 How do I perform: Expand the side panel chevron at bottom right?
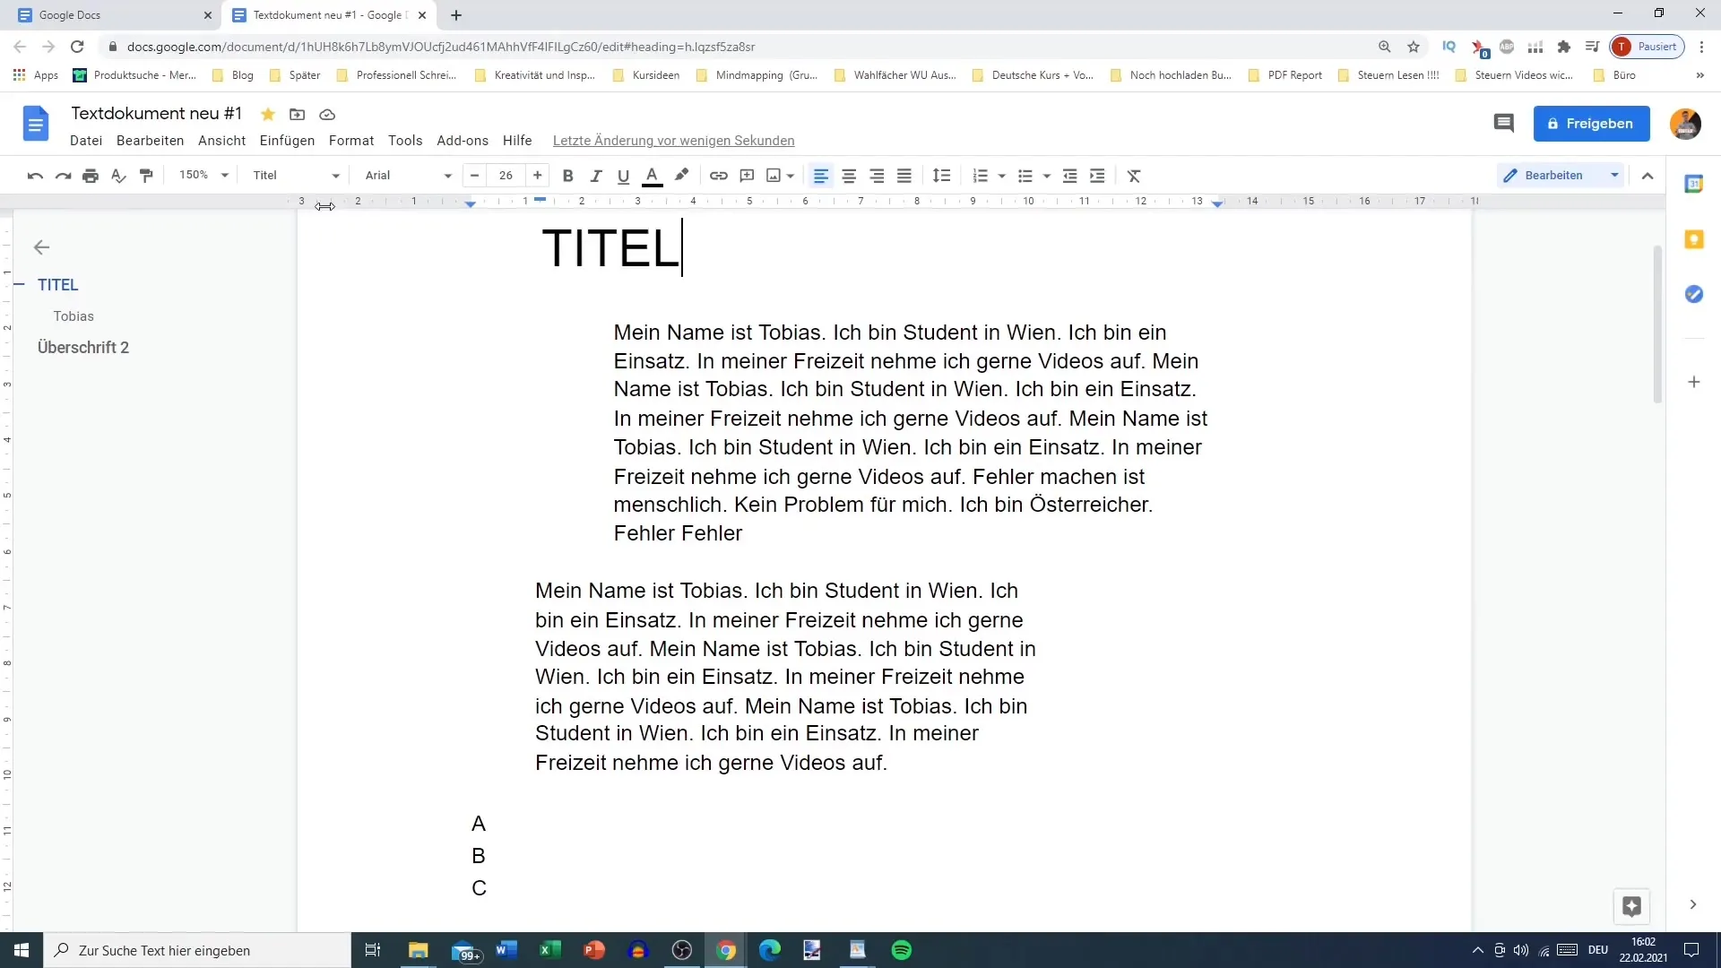(x=1693, y=905)
